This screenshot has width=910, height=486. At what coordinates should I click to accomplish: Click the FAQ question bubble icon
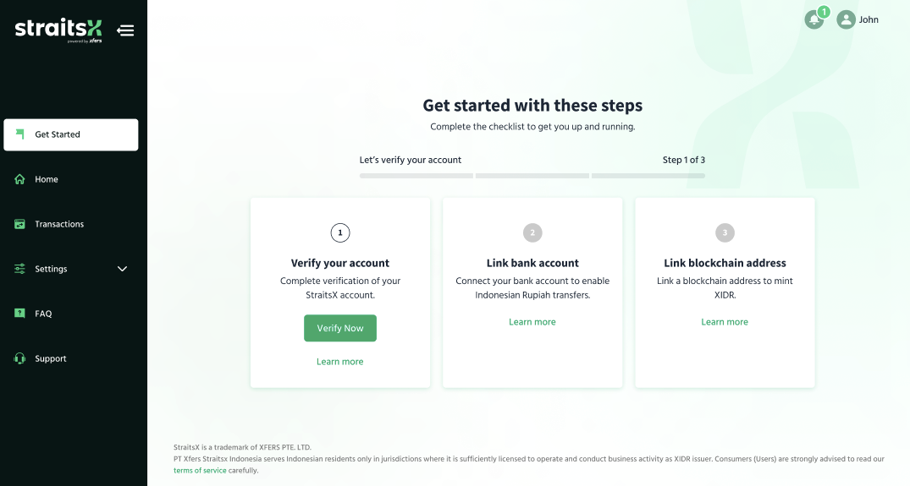(x=19, y=314)
